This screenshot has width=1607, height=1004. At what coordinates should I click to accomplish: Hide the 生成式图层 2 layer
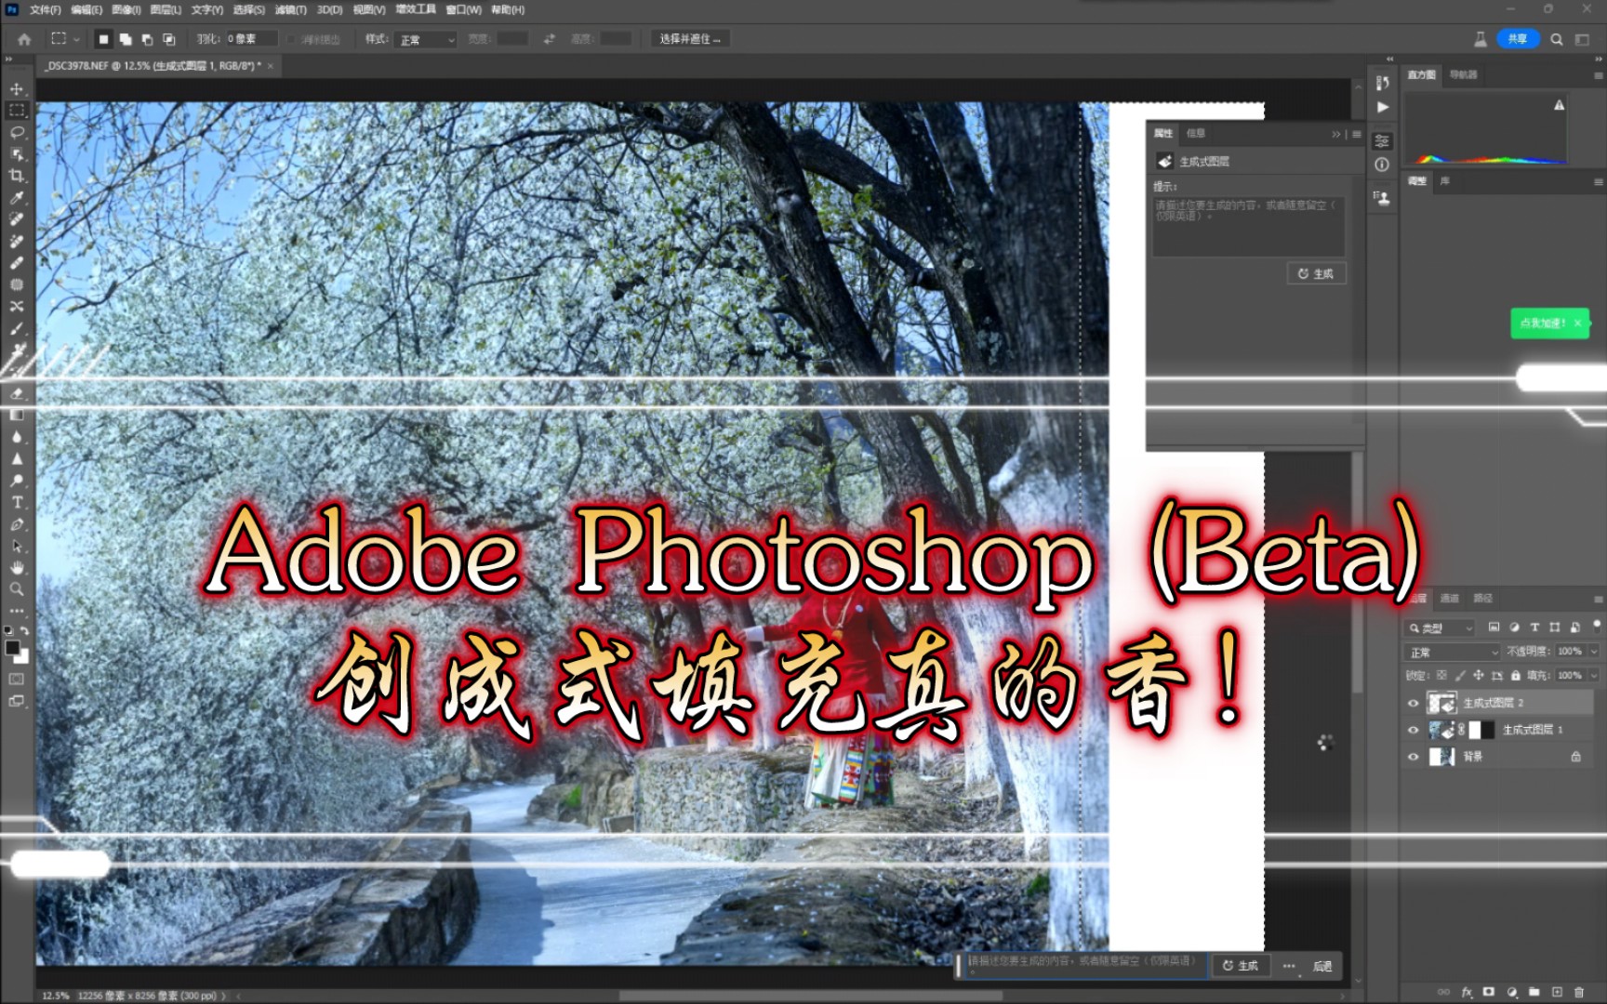1414,703
